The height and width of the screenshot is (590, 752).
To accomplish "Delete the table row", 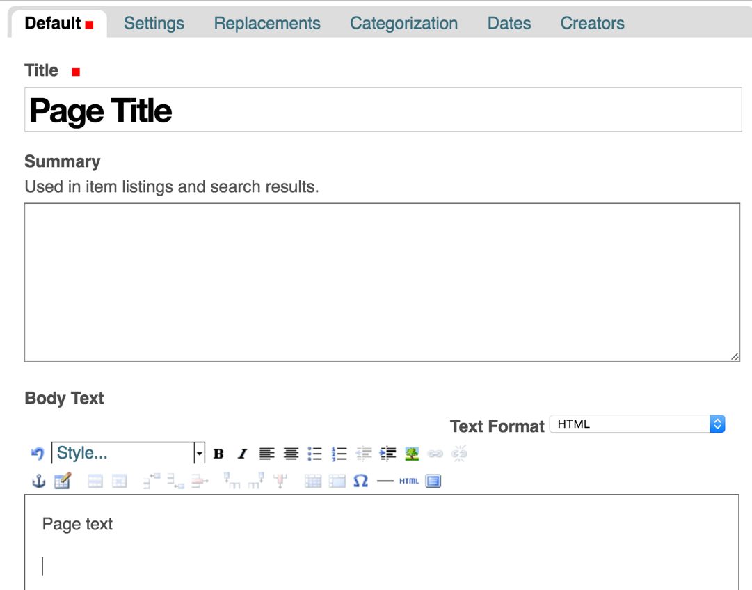I will (x=200, y=481).
